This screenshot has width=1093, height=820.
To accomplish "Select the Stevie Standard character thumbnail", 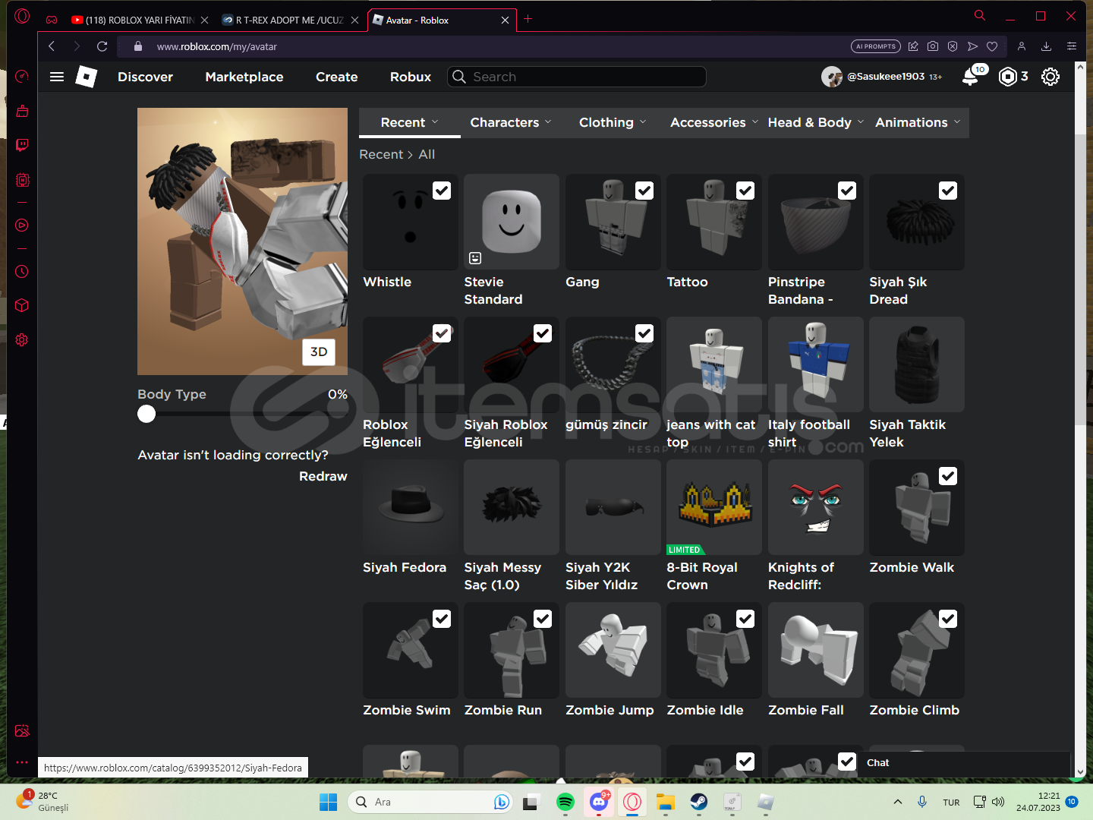I will (x=512, y=222).
